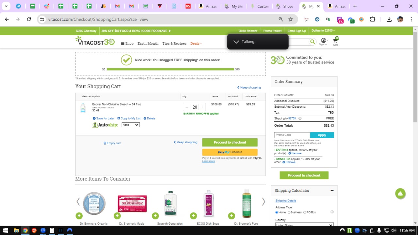Remove the EARTH15 promo code

click(295, 153)
